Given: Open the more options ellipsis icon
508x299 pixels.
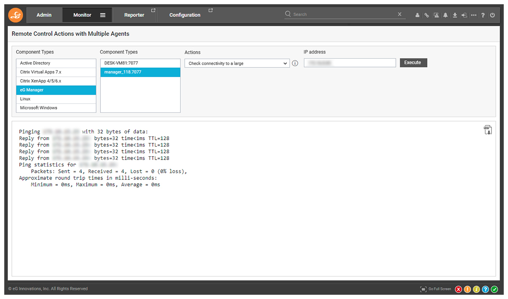Looking at the screenshot, I should pos(473,15).
